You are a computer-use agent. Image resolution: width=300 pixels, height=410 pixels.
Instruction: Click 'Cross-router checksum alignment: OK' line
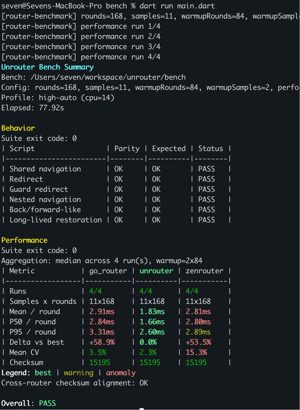click(x=74, y=383)
